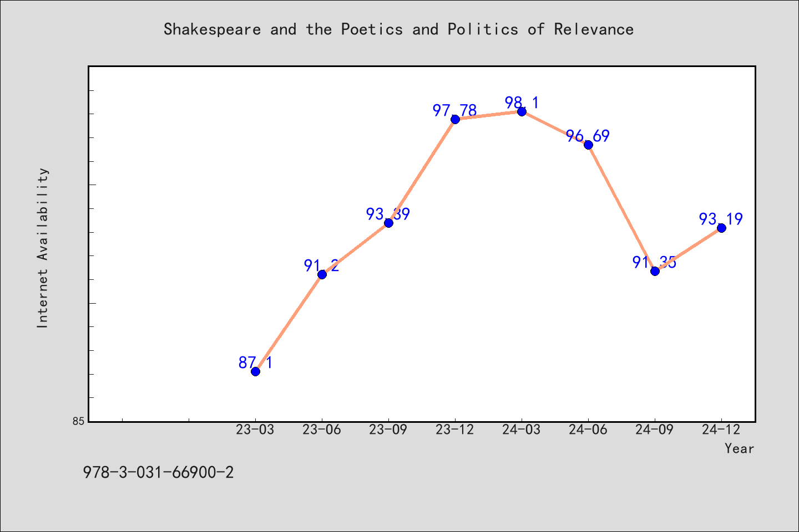Viewport: 799px width, 532px height.
Task: Click the 24-03 x-axis label
Action: (522, 430)
